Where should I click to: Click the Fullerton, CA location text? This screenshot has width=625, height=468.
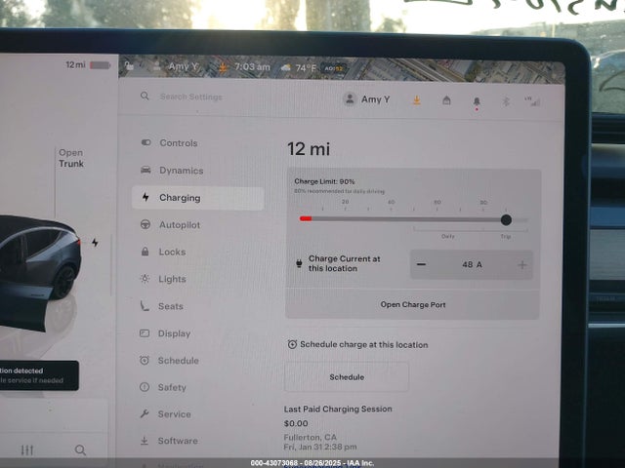[x=311, y=438]
